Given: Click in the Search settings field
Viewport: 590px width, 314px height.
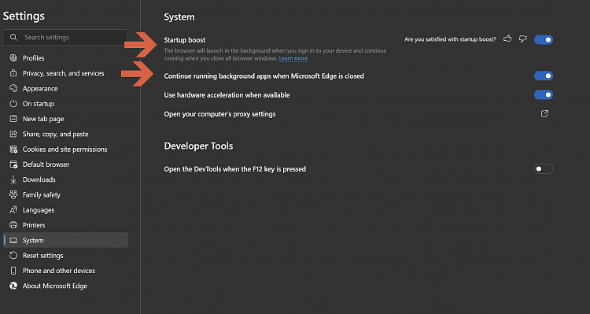Looking at the screenshot, I should tap(65, 37).
